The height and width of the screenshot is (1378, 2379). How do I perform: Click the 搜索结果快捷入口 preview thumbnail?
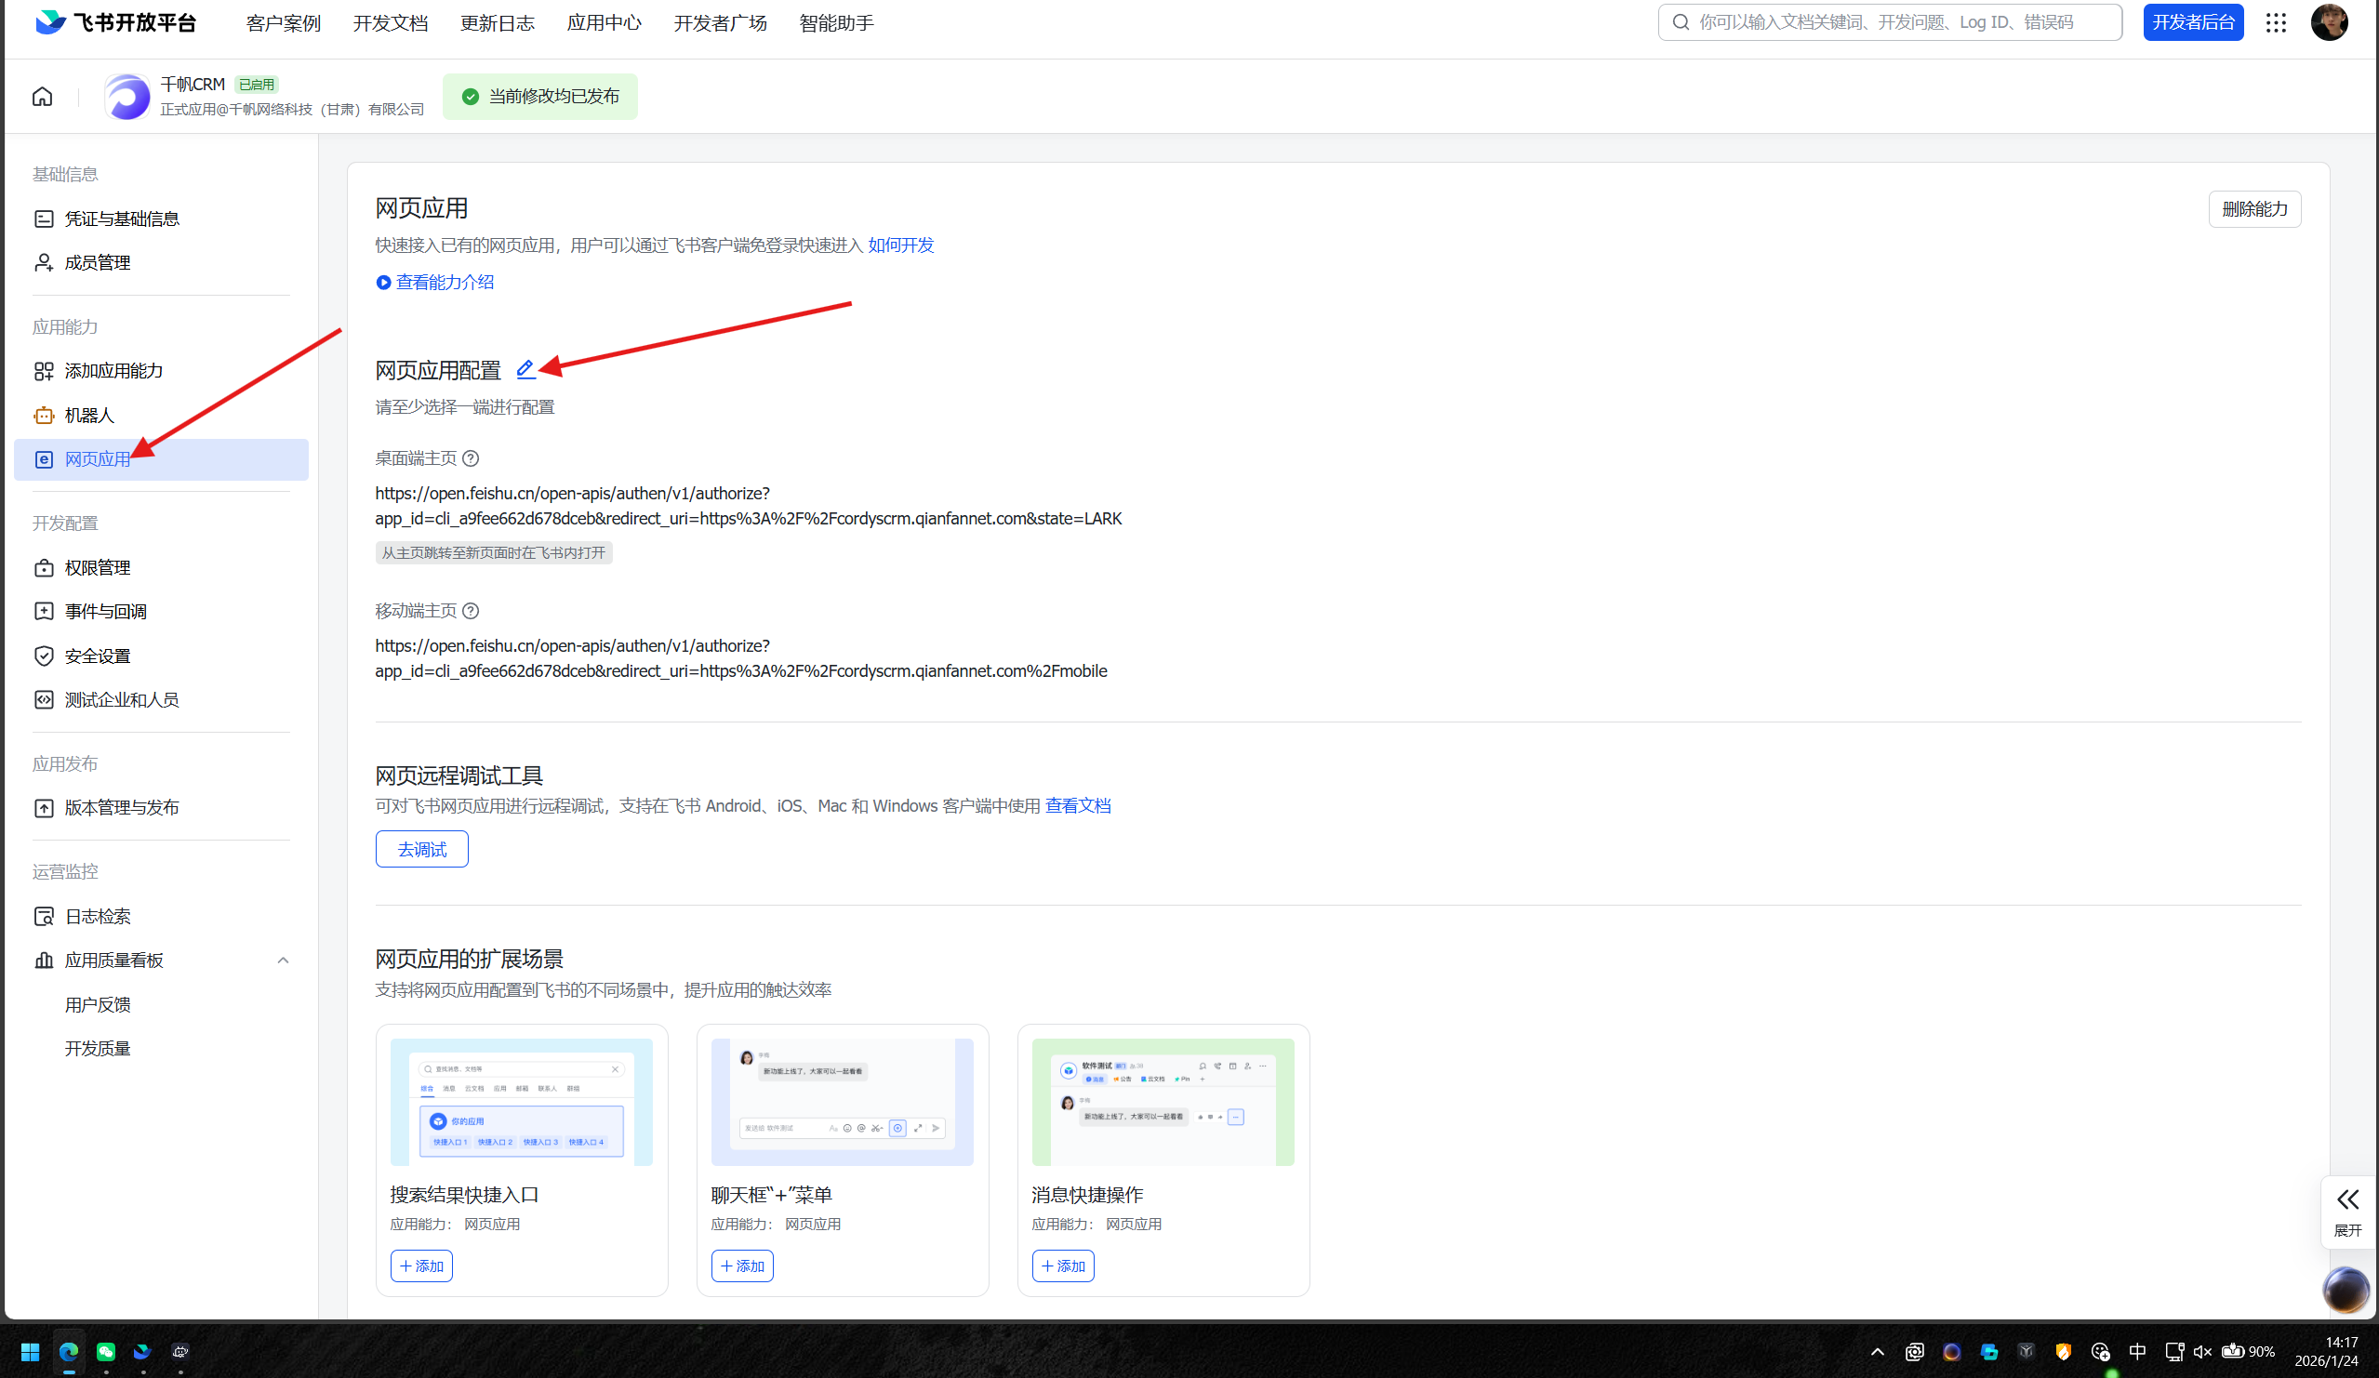coord(521,1102)
